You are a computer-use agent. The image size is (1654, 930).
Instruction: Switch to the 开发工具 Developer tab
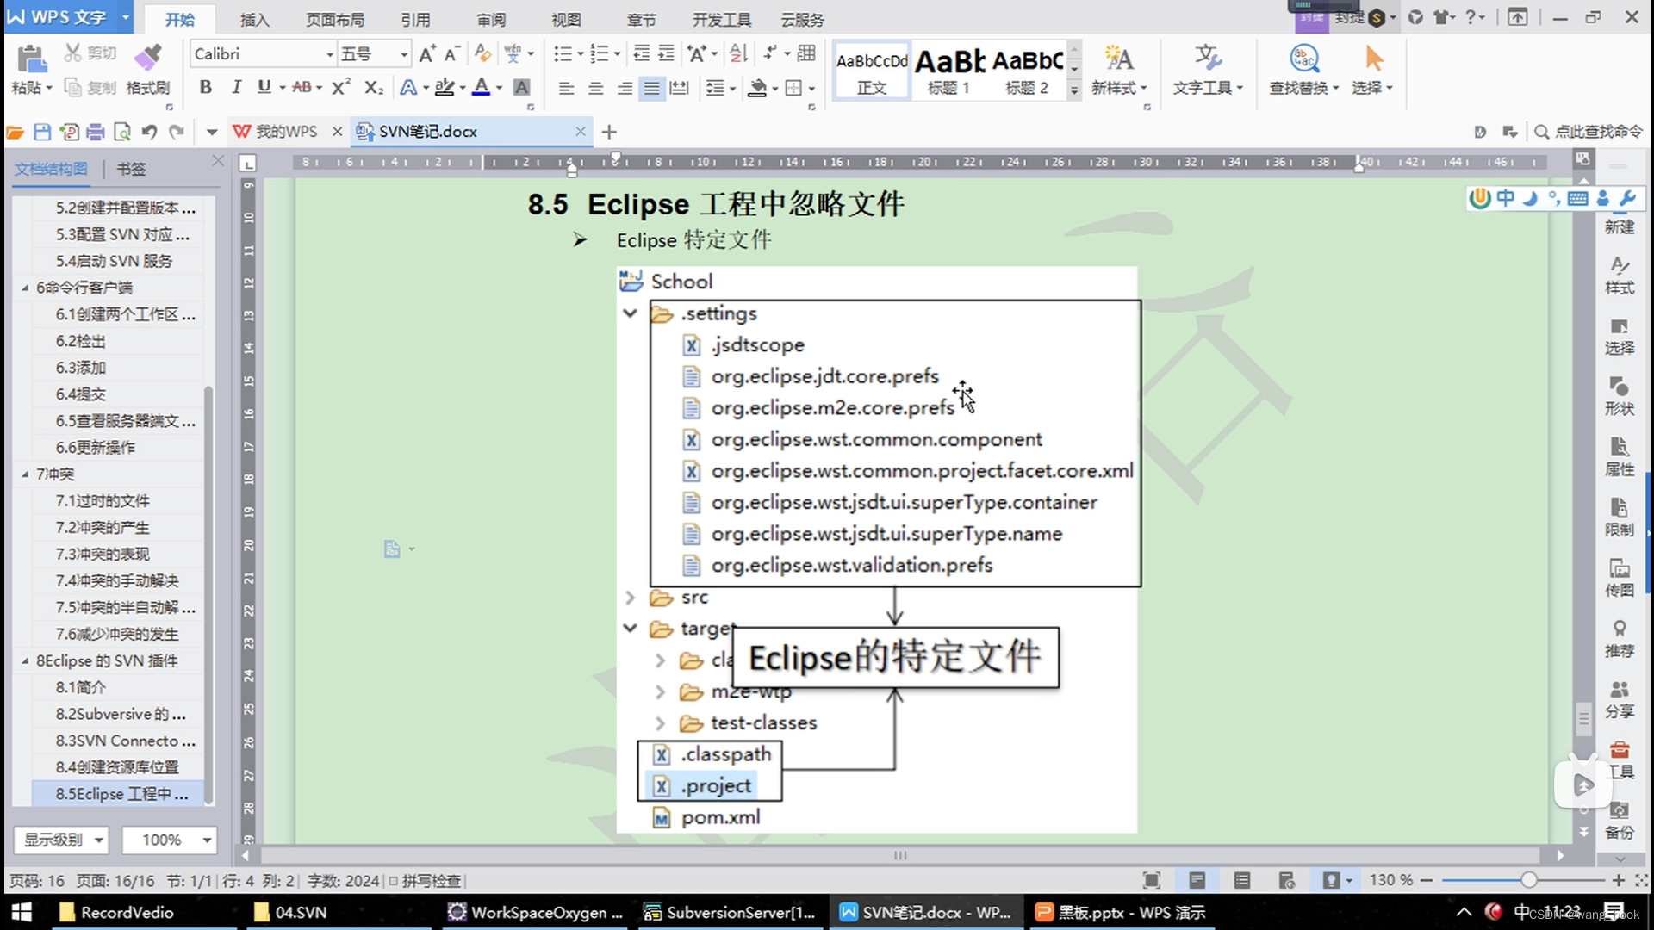point(722,19)
